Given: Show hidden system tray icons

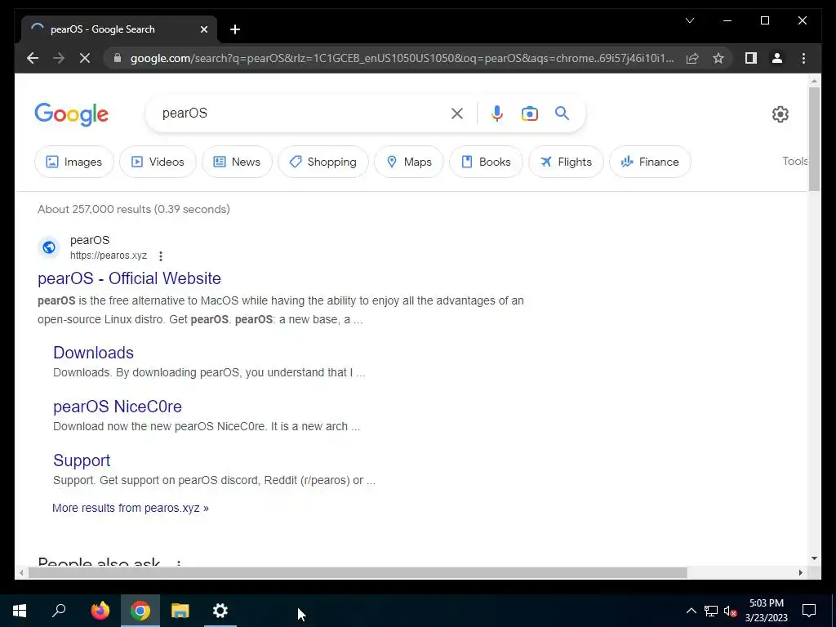Looking at the screenshot, I should (691, 611).
